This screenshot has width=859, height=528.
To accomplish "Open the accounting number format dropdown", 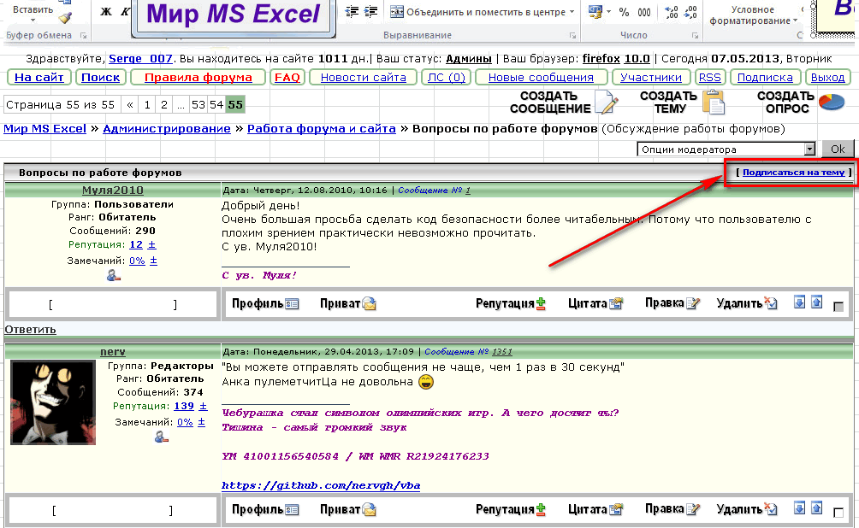I will pyautogui.click(x=608, y=11).
